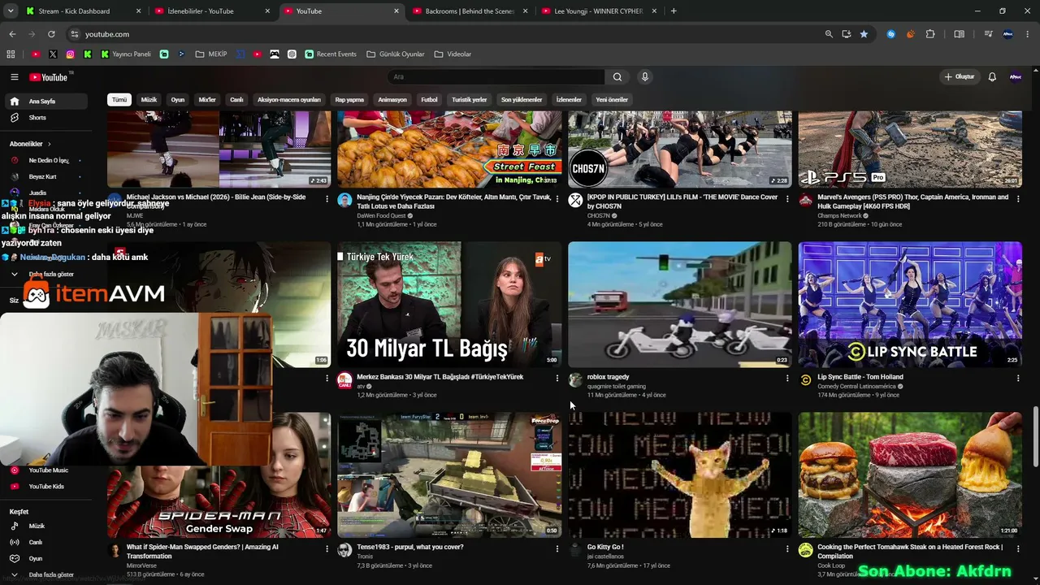Screen dimensions: 1040x585
Task: Select the Rap yapma filter chip
Action: (x=349, y=100)
